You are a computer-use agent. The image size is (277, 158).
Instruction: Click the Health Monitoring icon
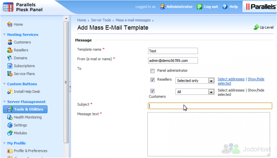pos(10,117)
